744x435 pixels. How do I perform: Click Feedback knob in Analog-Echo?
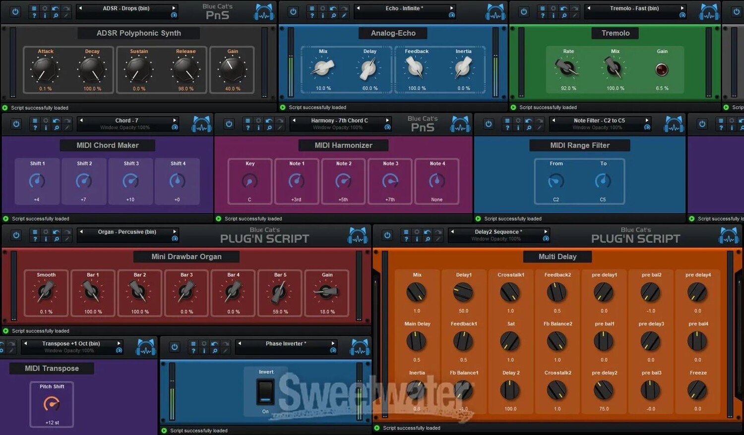(416, 68)
